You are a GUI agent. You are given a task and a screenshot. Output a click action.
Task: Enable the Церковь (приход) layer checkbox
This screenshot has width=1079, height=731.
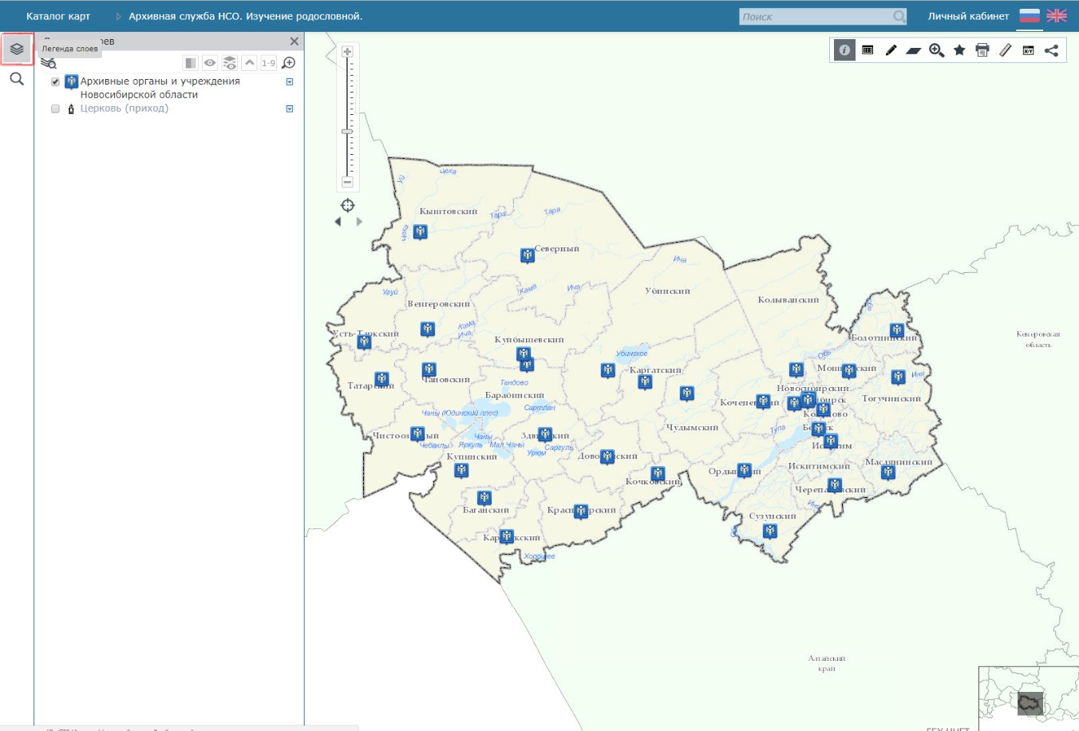55,109
